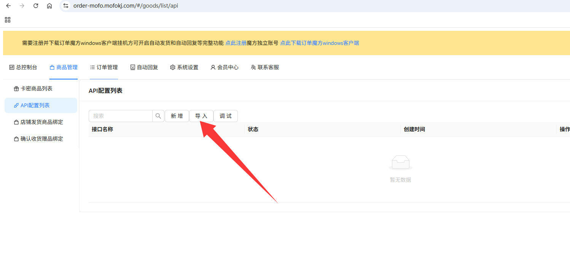The image size is (570, 270).
Task: Click the site info icon in address bar
Action: pyautogui.click(x=66, y=6)
